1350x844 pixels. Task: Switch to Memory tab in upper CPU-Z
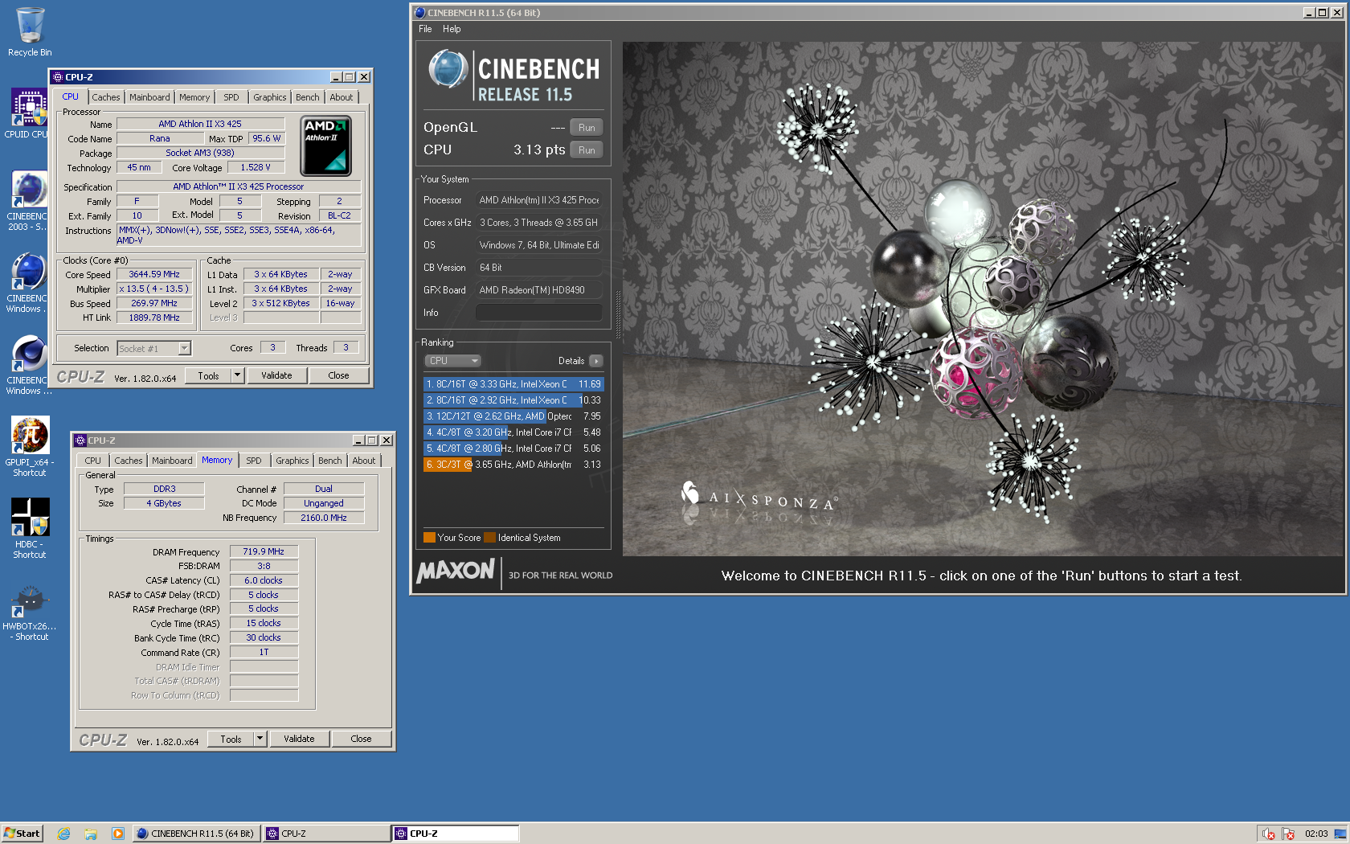194,97
